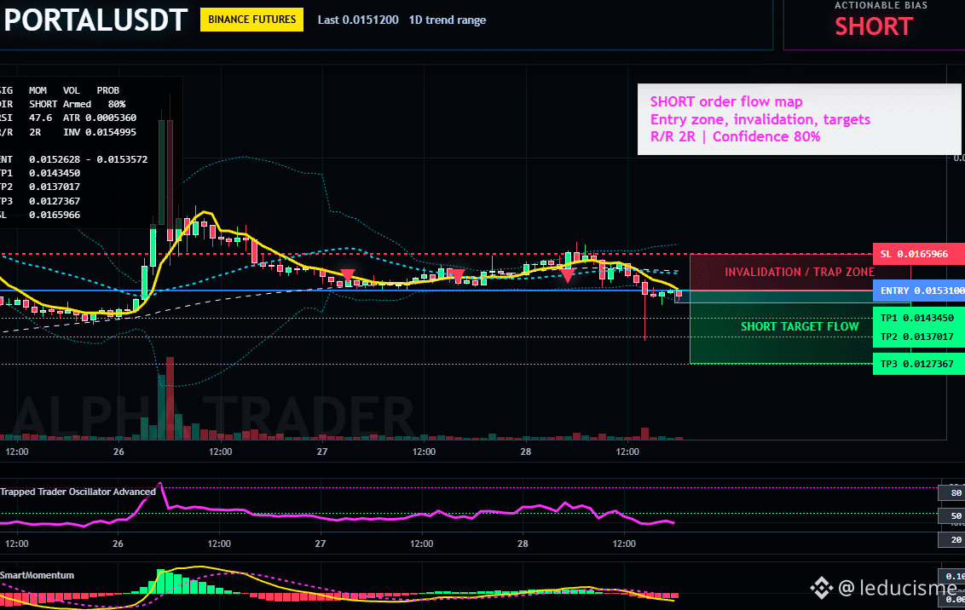The width and height of the screenshot is (965, 610).
Task: Click the entry range 0.0152628 - 0.0153572
Action: [88, 159]
